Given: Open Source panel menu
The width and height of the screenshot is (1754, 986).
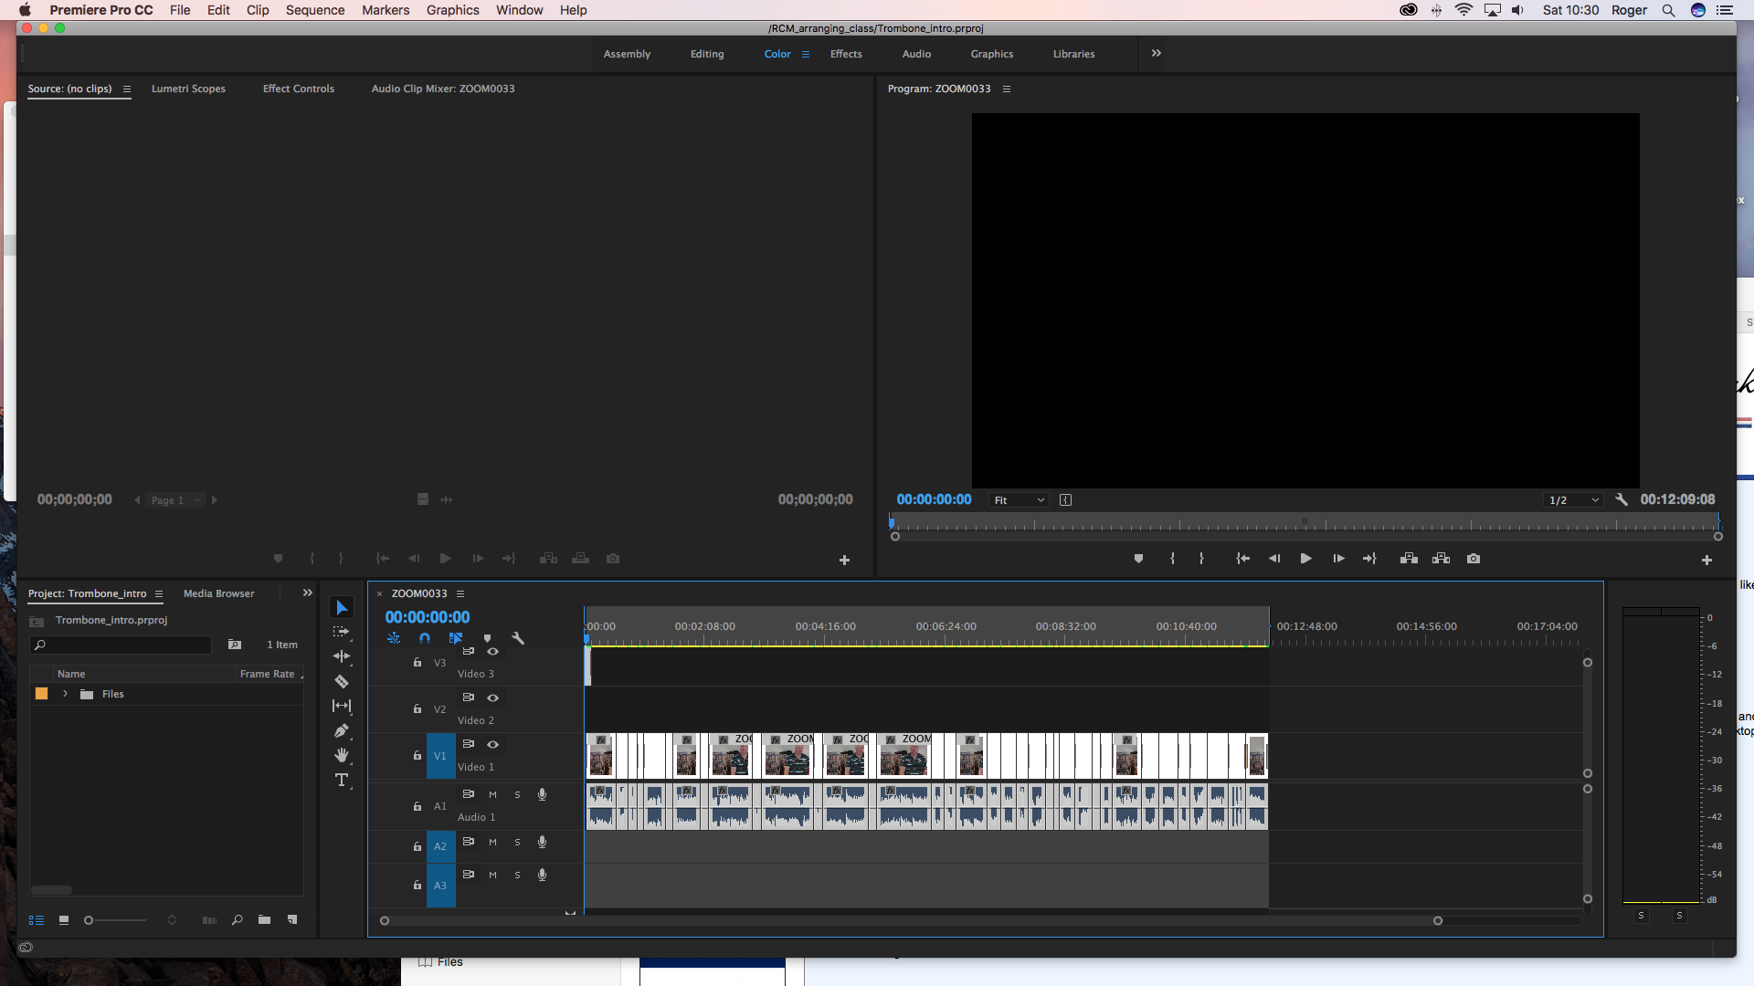Looking at the screenshot, I should pos(127,89).
